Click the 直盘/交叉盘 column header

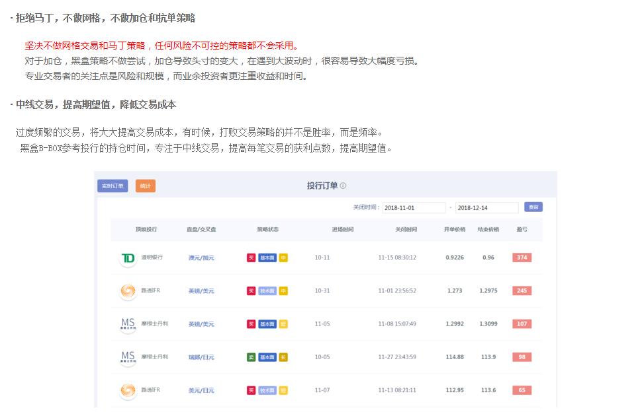[x=201, y=229]
